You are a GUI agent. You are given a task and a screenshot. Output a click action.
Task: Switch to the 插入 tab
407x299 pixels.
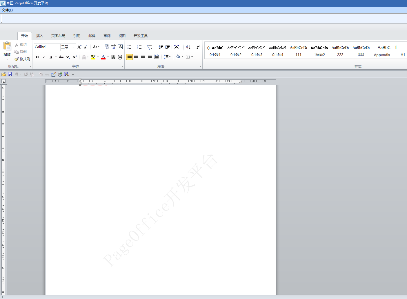pyautogui.click(x=40, y=36)
